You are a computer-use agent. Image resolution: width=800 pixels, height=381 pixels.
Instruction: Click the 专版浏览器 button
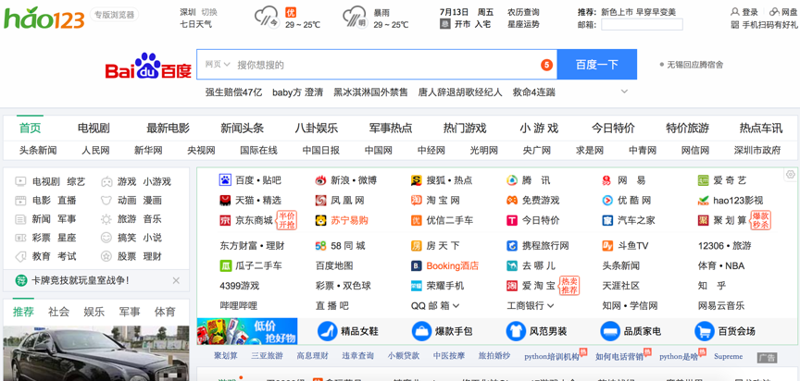pyautogui.click(x=114, y=15)
